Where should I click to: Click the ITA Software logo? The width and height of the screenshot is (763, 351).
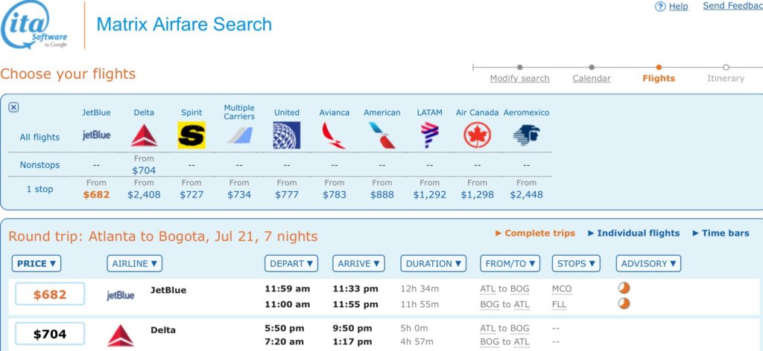point(36,25)
